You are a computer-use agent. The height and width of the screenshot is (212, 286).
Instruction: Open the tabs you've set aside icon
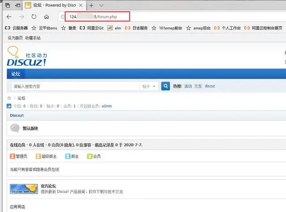pos(8,5)
